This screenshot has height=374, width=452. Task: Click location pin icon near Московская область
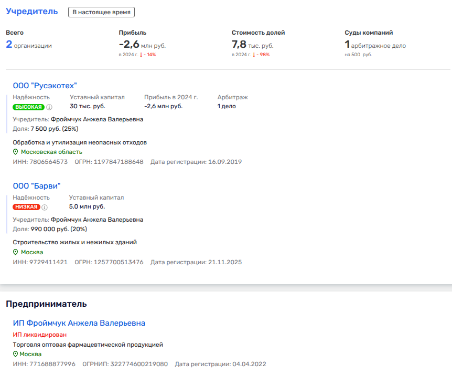tap(16, 152)
